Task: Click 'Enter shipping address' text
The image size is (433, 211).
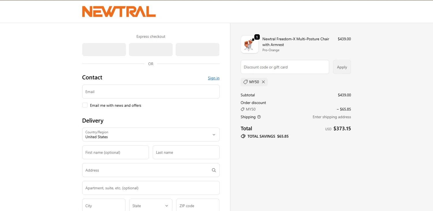Action: click(332, 117)
